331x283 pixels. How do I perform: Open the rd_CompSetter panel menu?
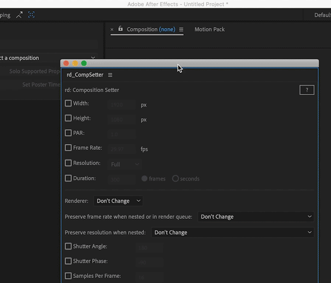pyautogui.click(x=110, y=75)
